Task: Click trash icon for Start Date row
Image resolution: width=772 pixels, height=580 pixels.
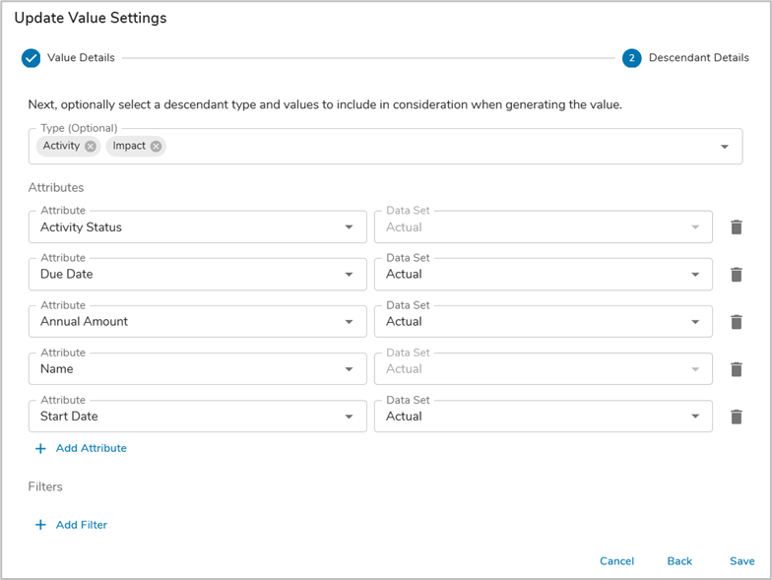Action: [736, 417]
